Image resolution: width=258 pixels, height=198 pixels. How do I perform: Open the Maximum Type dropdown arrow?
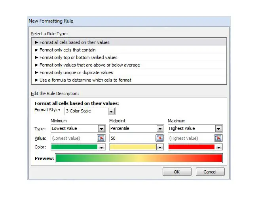click(218, 129)
